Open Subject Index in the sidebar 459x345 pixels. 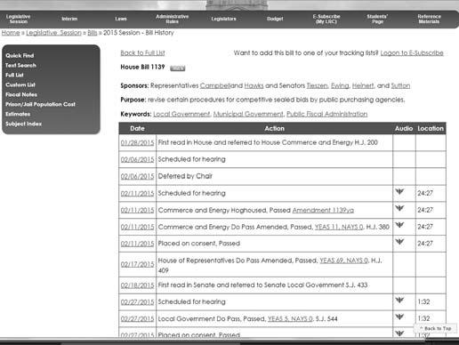pyautogui.click(x=23, y=124)
